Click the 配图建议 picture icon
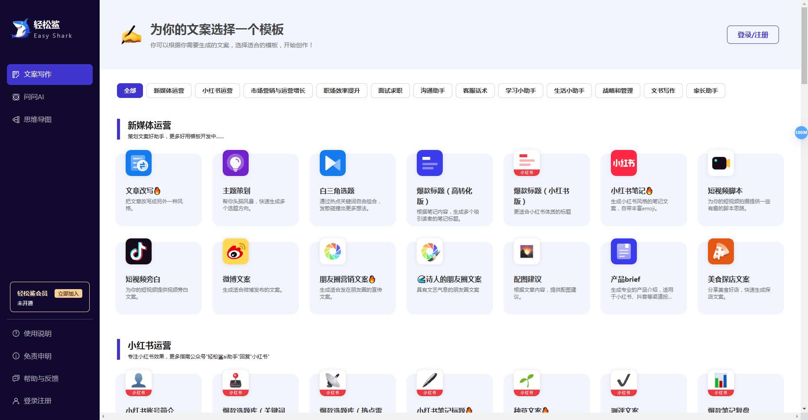This screenshot has height=420, width=808. [x=527, y=251]
